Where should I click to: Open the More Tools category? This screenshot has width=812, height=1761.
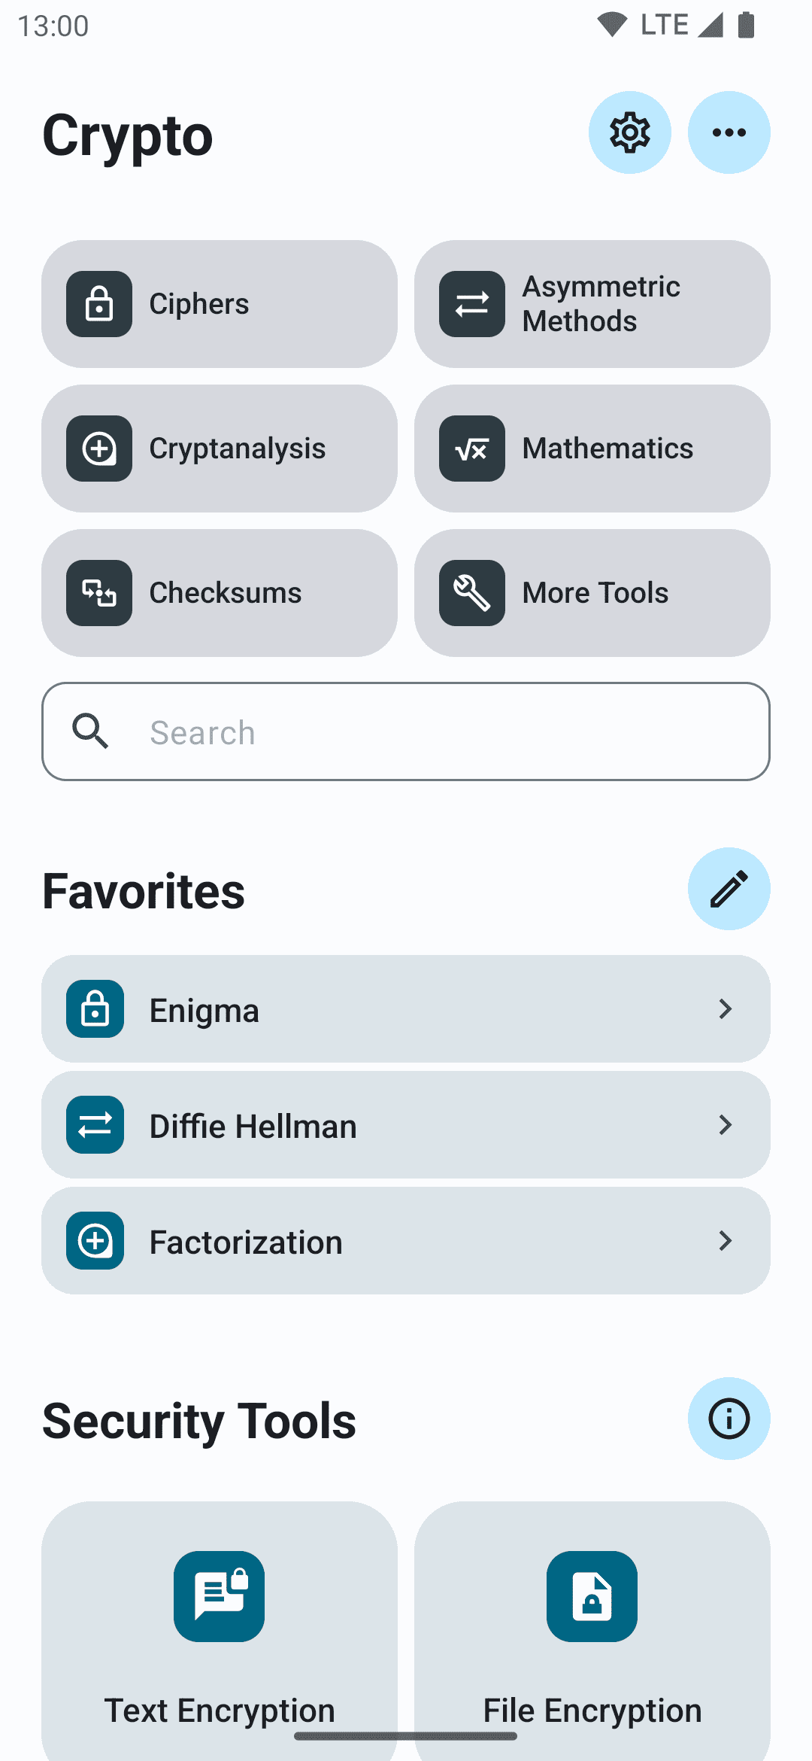click(x=592, y=593)
